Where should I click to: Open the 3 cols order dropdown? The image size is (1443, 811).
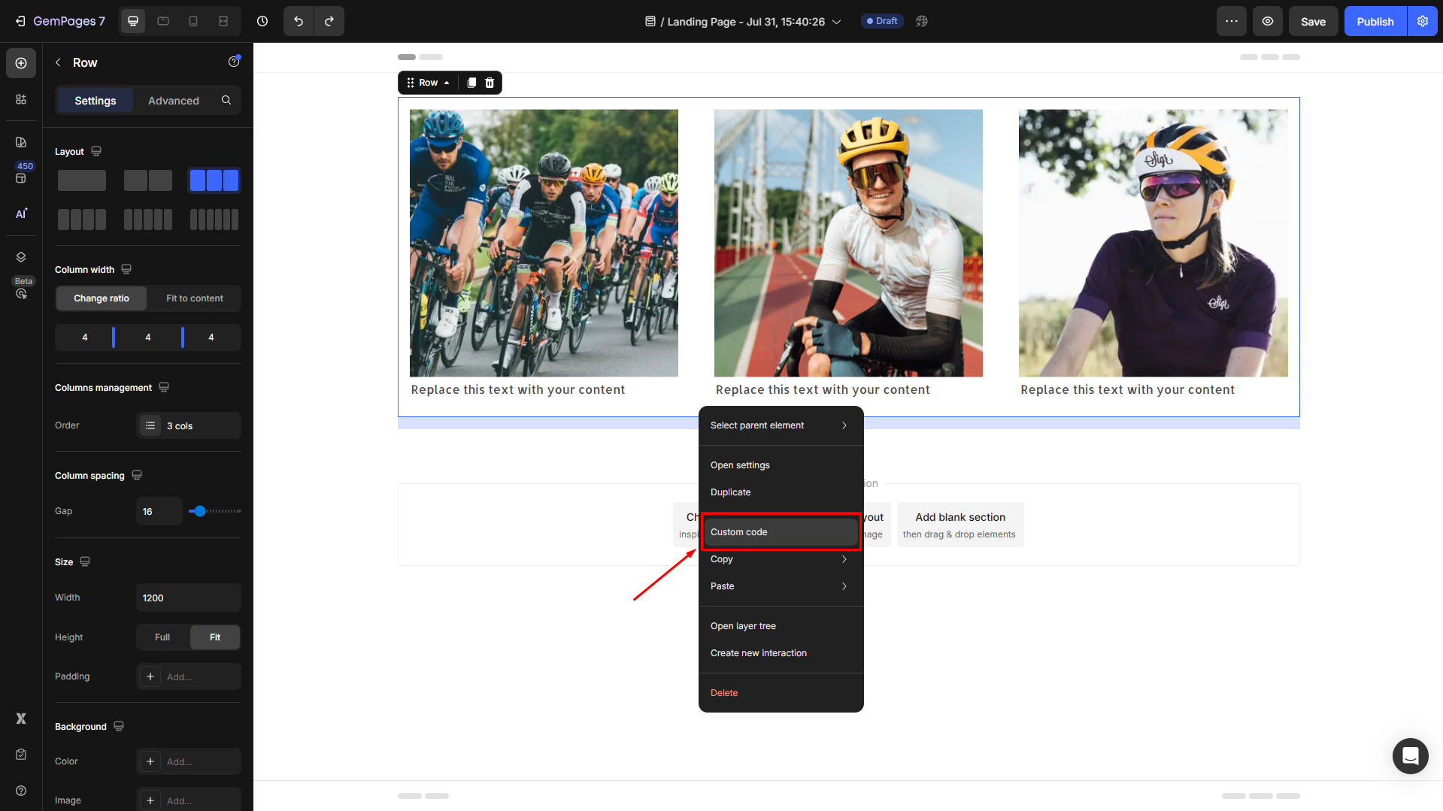coord(189,425)
